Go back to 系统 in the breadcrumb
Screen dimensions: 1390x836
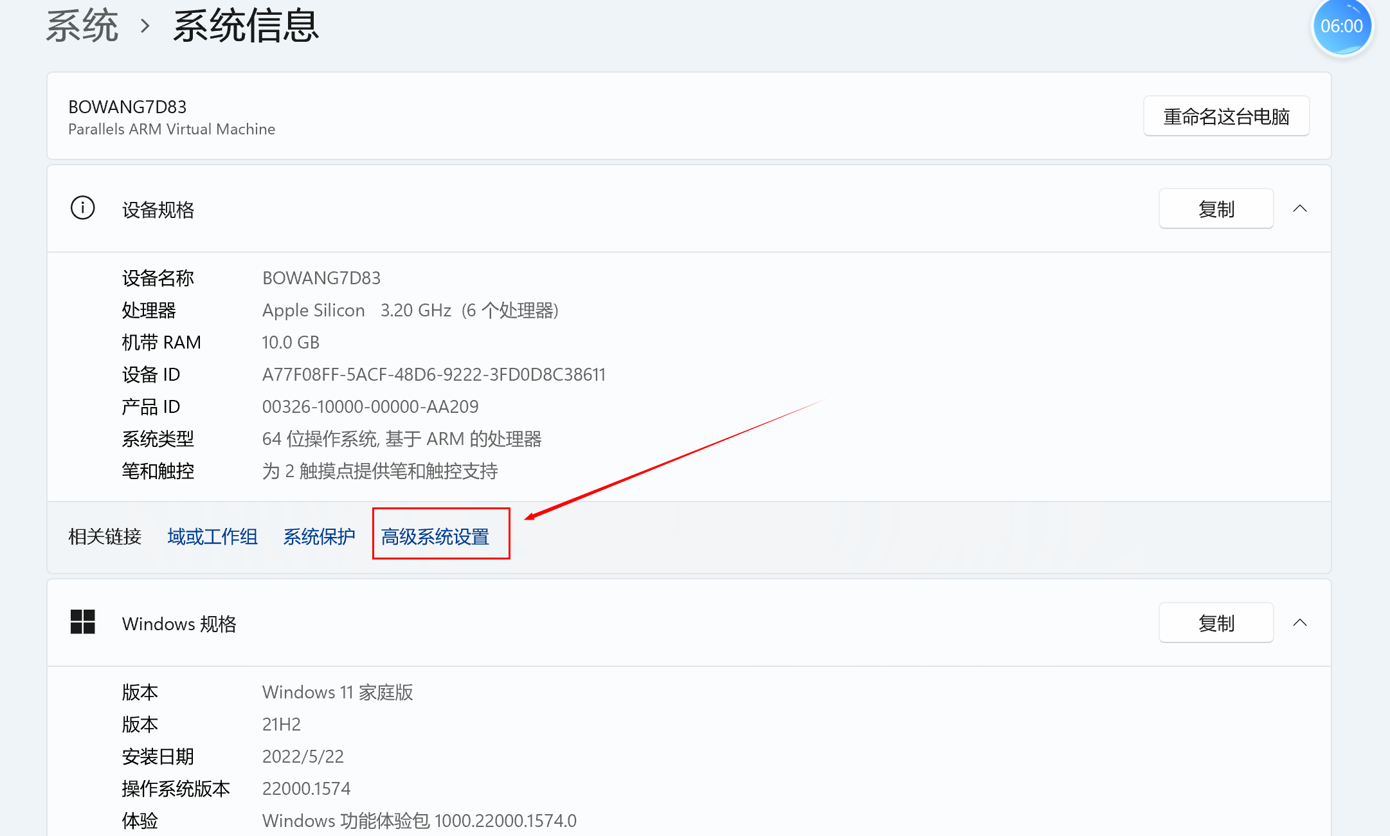tap(82, 26)
